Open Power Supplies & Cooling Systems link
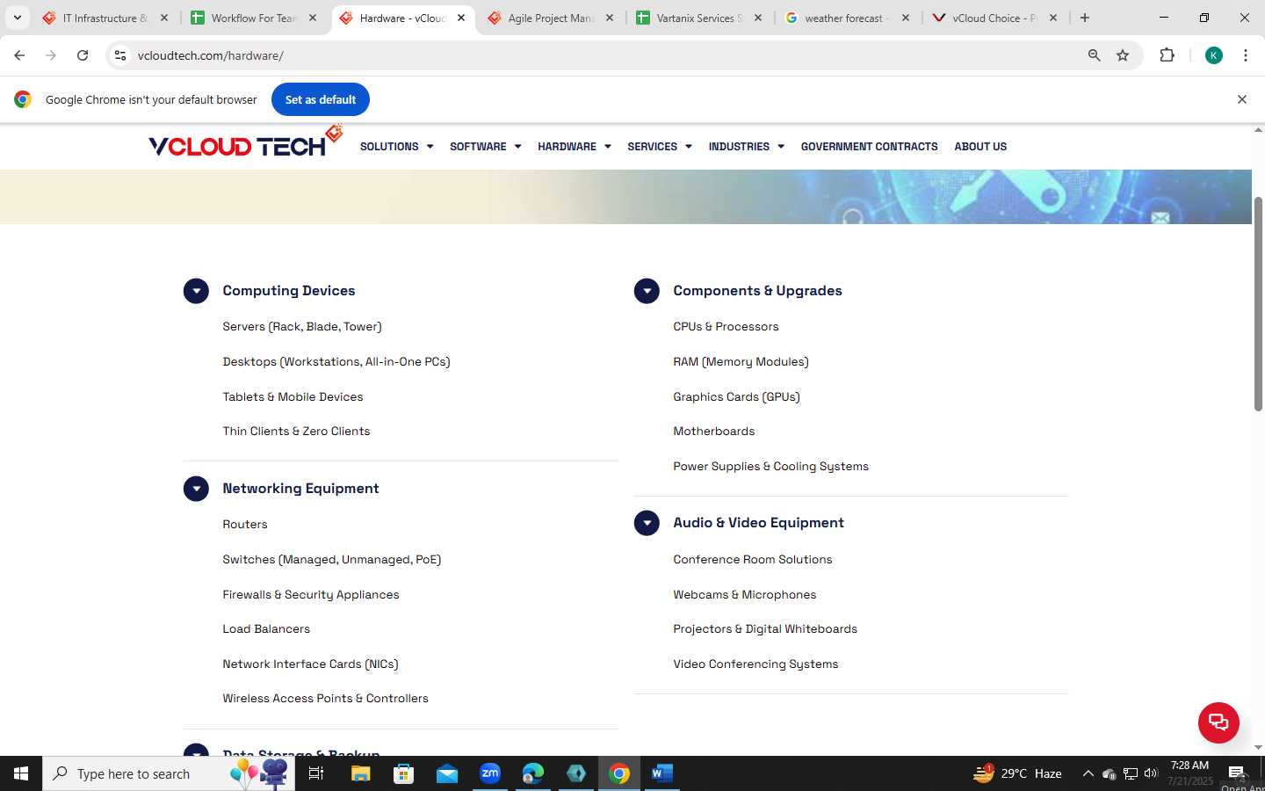The height and width of the screenshot is (791, 1265). pyautogui.click(x=770, y=467)
